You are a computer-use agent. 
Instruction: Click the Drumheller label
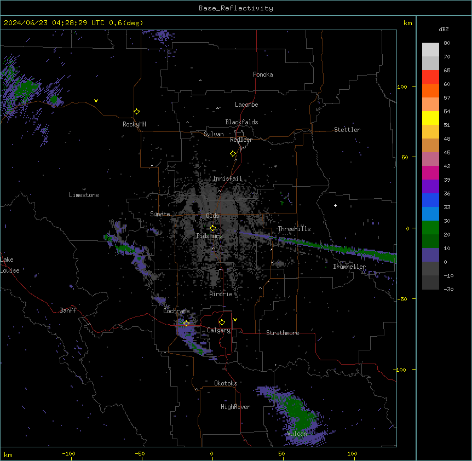tap(349, 267)
